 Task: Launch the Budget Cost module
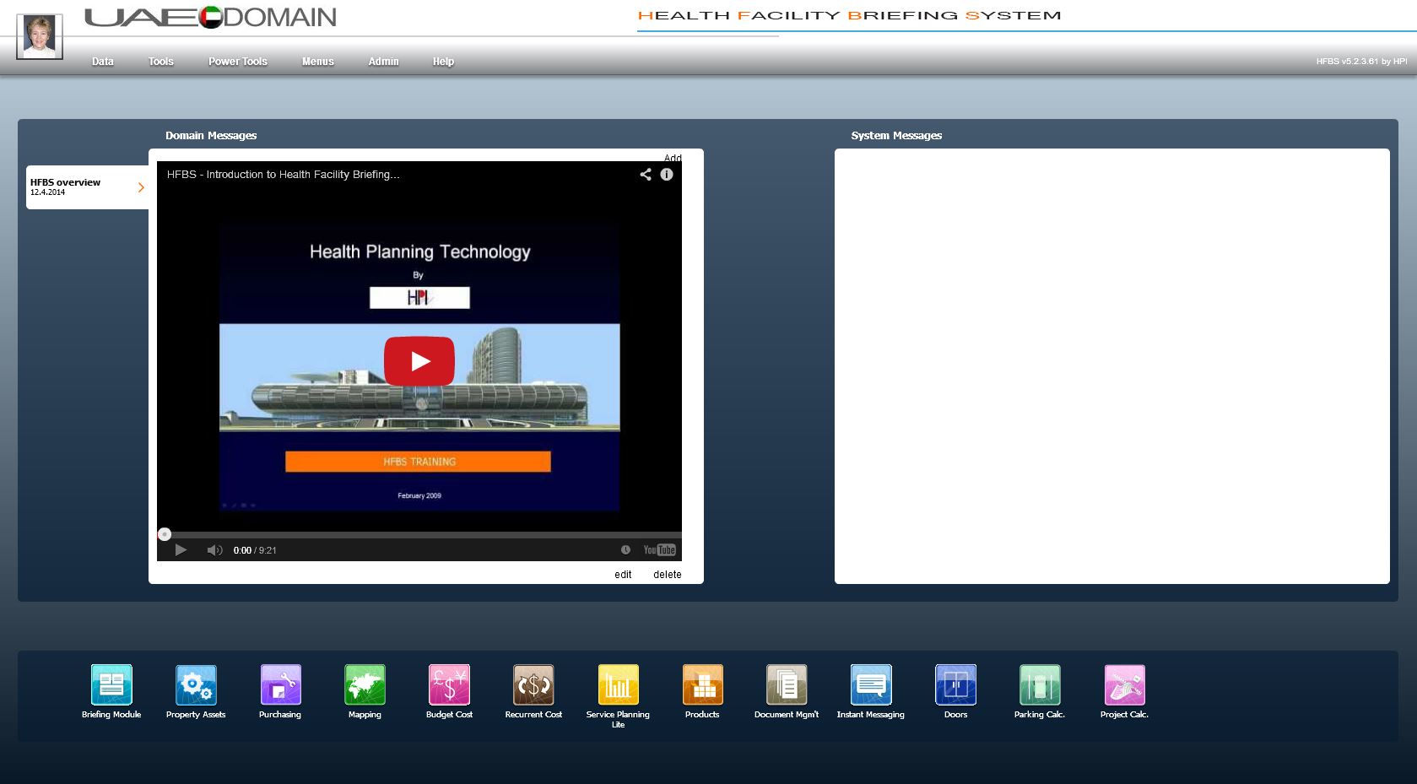(x=449, y=684)
